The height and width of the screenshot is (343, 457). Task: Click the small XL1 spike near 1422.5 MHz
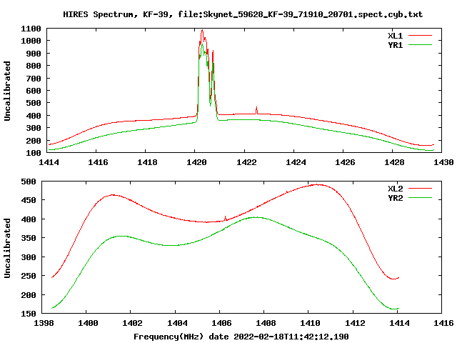pyautogui.click(x=256, y=110)
